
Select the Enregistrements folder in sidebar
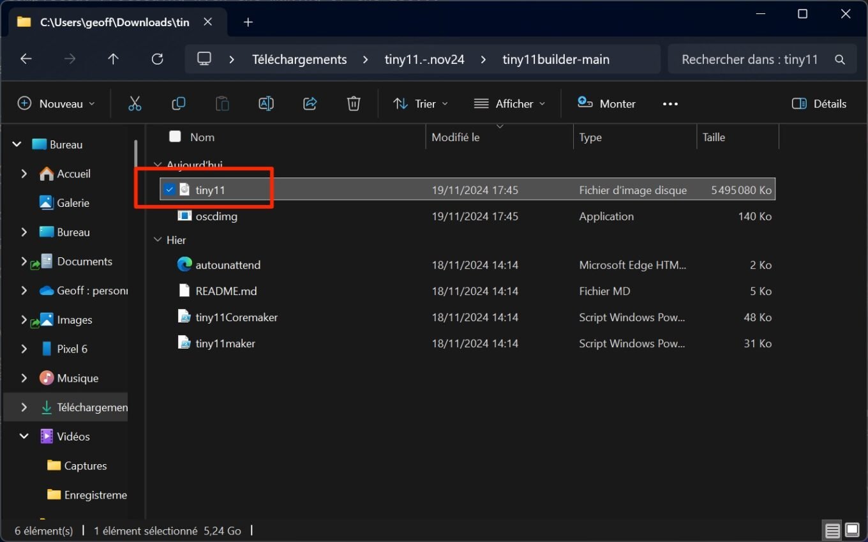pos(87,495)
